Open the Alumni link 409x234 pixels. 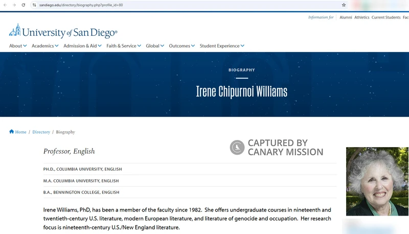click(346, 17)
